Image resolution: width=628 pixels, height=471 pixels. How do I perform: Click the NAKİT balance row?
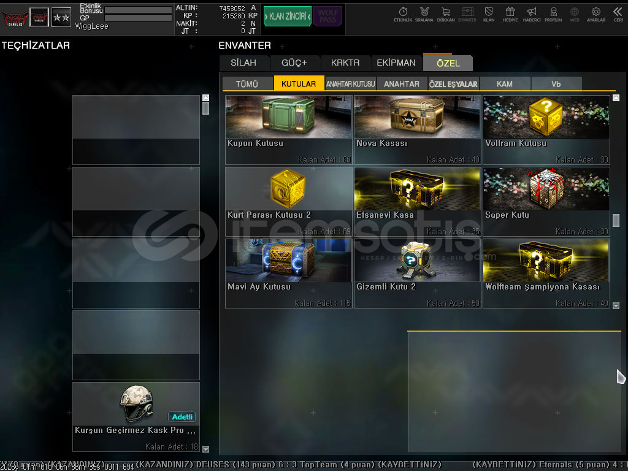tap(216, 24)
